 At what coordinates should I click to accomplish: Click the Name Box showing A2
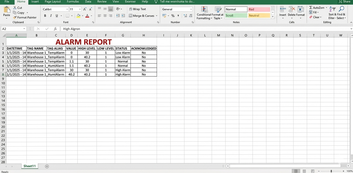[14, 29]
